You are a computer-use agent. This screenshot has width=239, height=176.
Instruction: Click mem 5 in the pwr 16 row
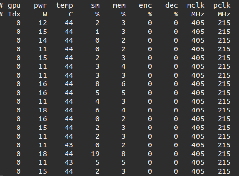123,93
